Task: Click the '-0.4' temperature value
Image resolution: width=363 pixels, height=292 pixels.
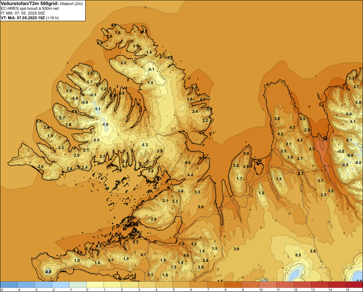Action: tap(85, 102)
